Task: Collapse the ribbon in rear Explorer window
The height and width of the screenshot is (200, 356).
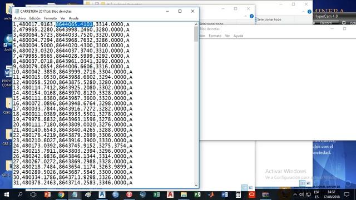Action: point(303,12)
